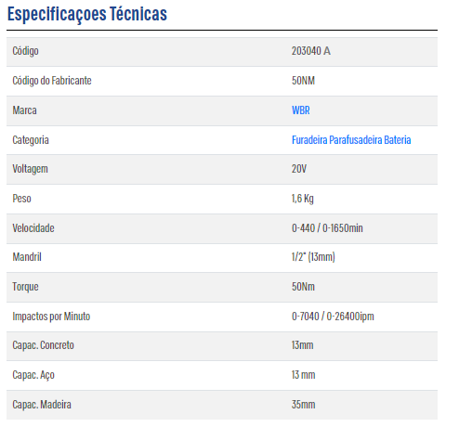The width and height of the screenshot is (459, 427).
Task: Open Furadeira Parafusadeira Bateria category link
Action: coord(351,140)
